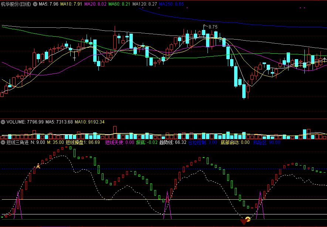Click the 探底: -0.02 value

[x=146, y=142]
